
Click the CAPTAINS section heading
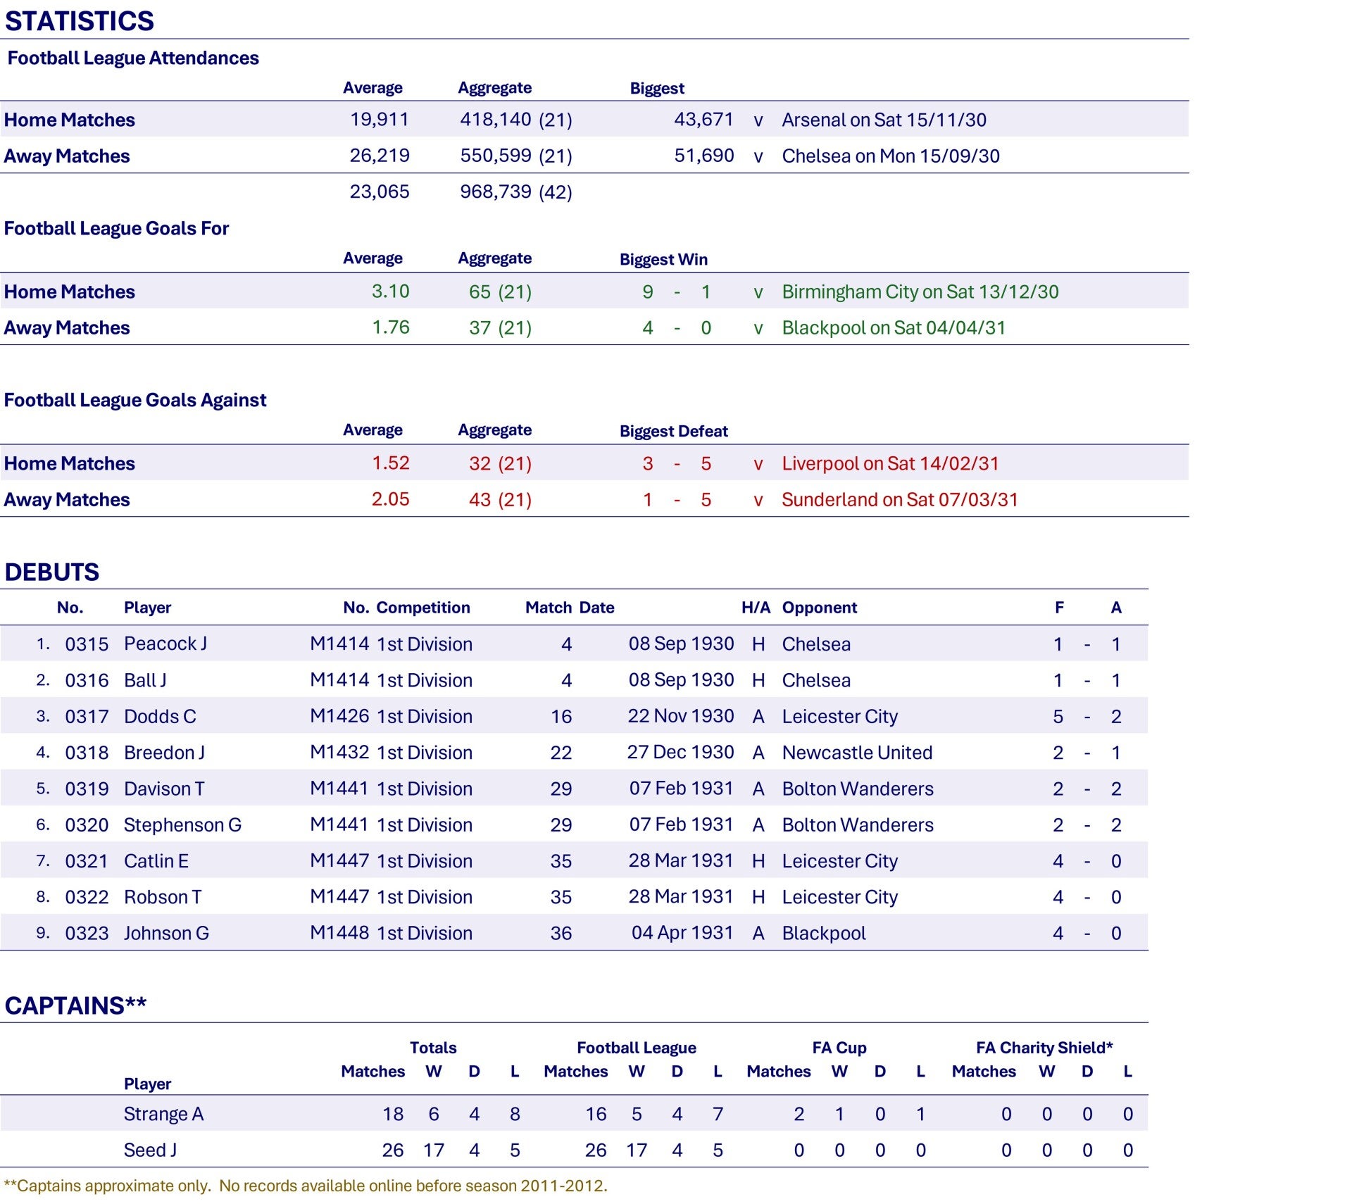coord(75,1005)
